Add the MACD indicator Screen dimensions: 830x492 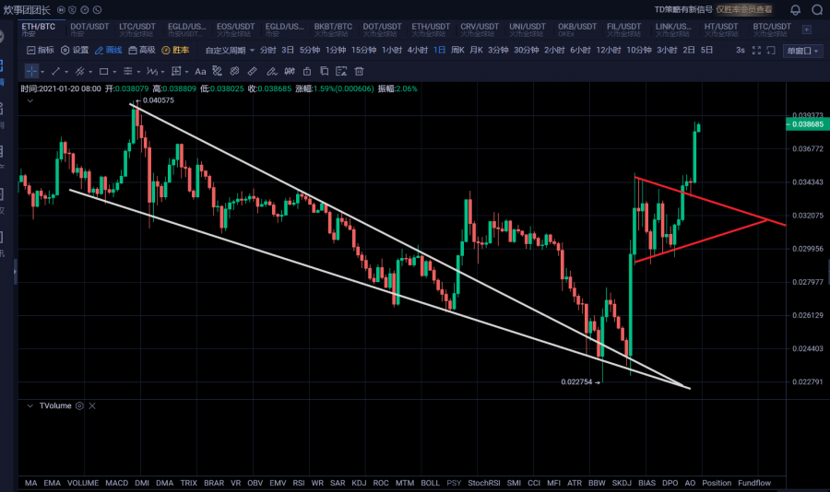(116, 483)
